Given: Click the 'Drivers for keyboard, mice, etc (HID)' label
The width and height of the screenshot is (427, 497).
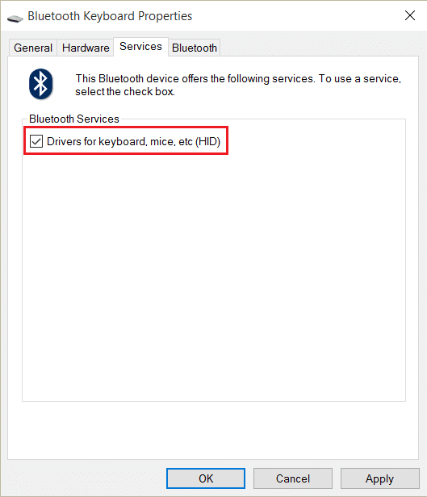Looking at the screenshot, I should tap(133, 141).
